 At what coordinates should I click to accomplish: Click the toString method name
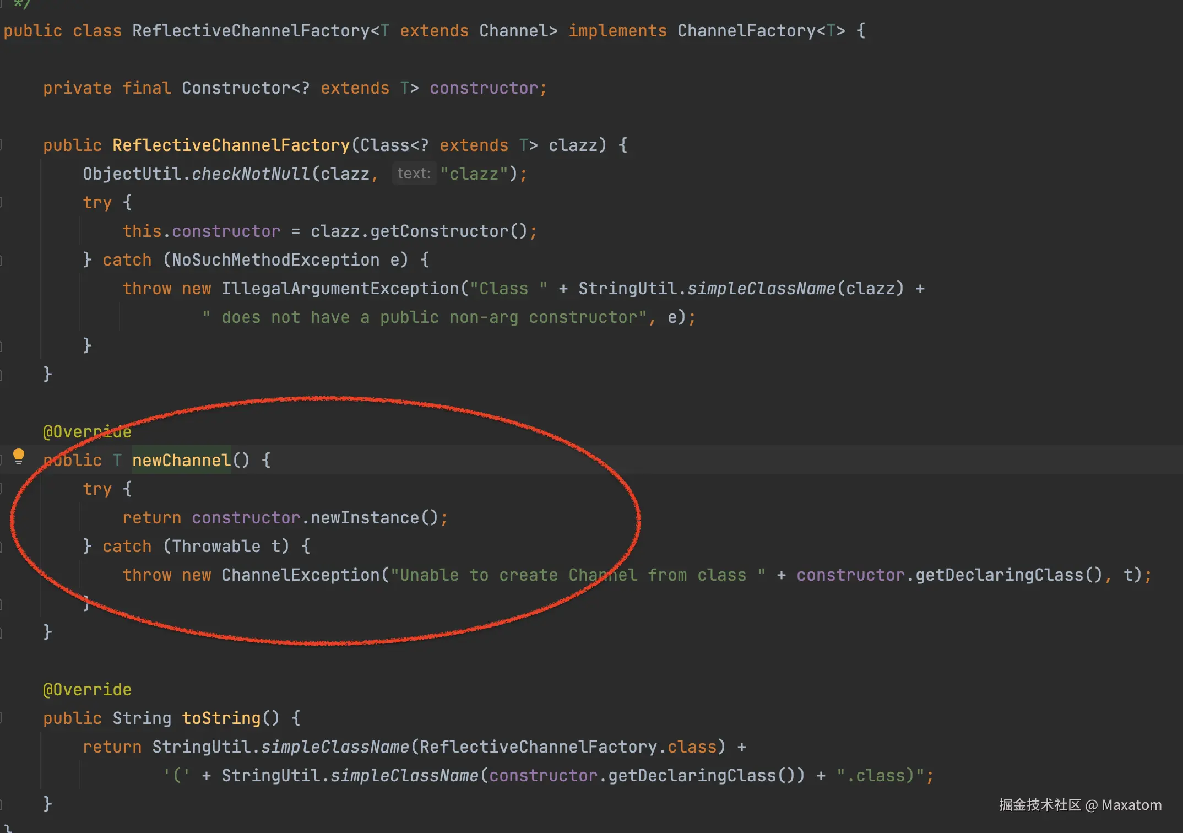click(x=220, y=718)
